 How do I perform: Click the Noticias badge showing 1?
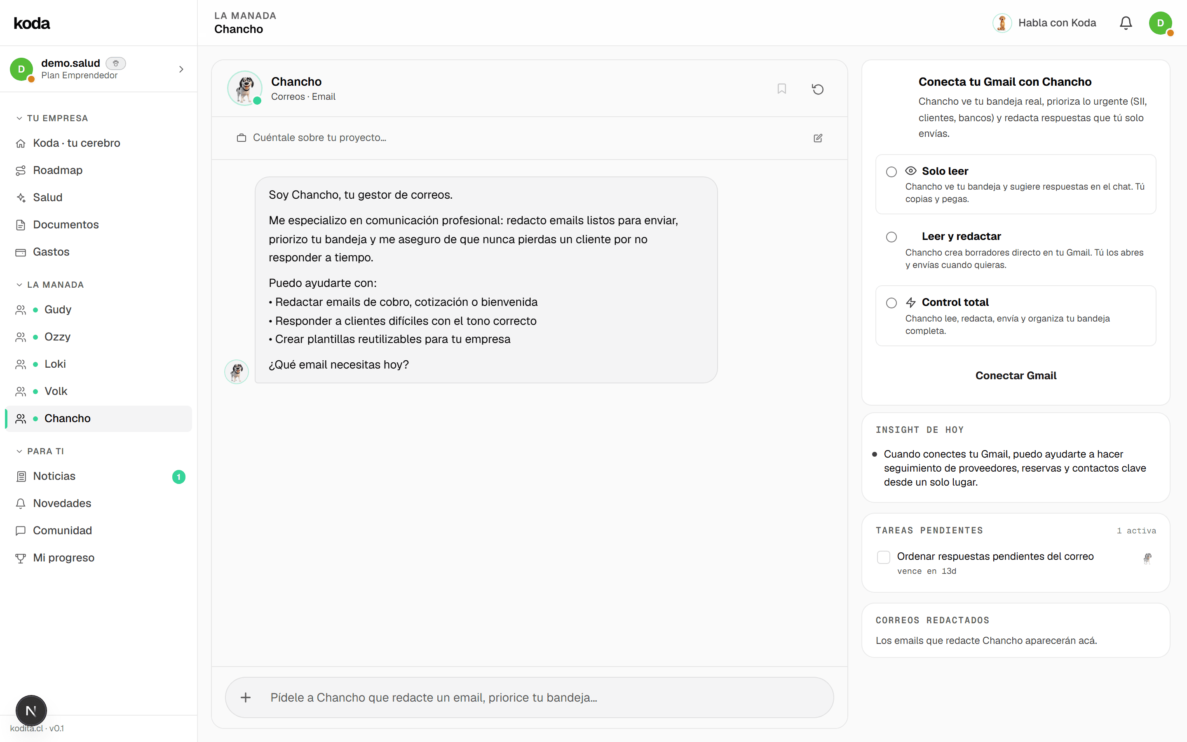[x=178, y=477]
